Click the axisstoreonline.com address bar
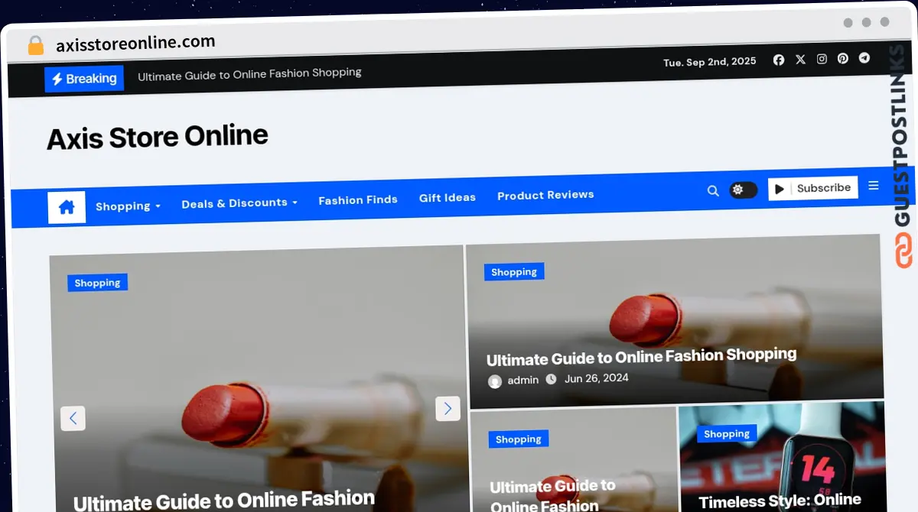Viewport: 918px width, 512px height. pyautogui.click(x=135, y=44)
